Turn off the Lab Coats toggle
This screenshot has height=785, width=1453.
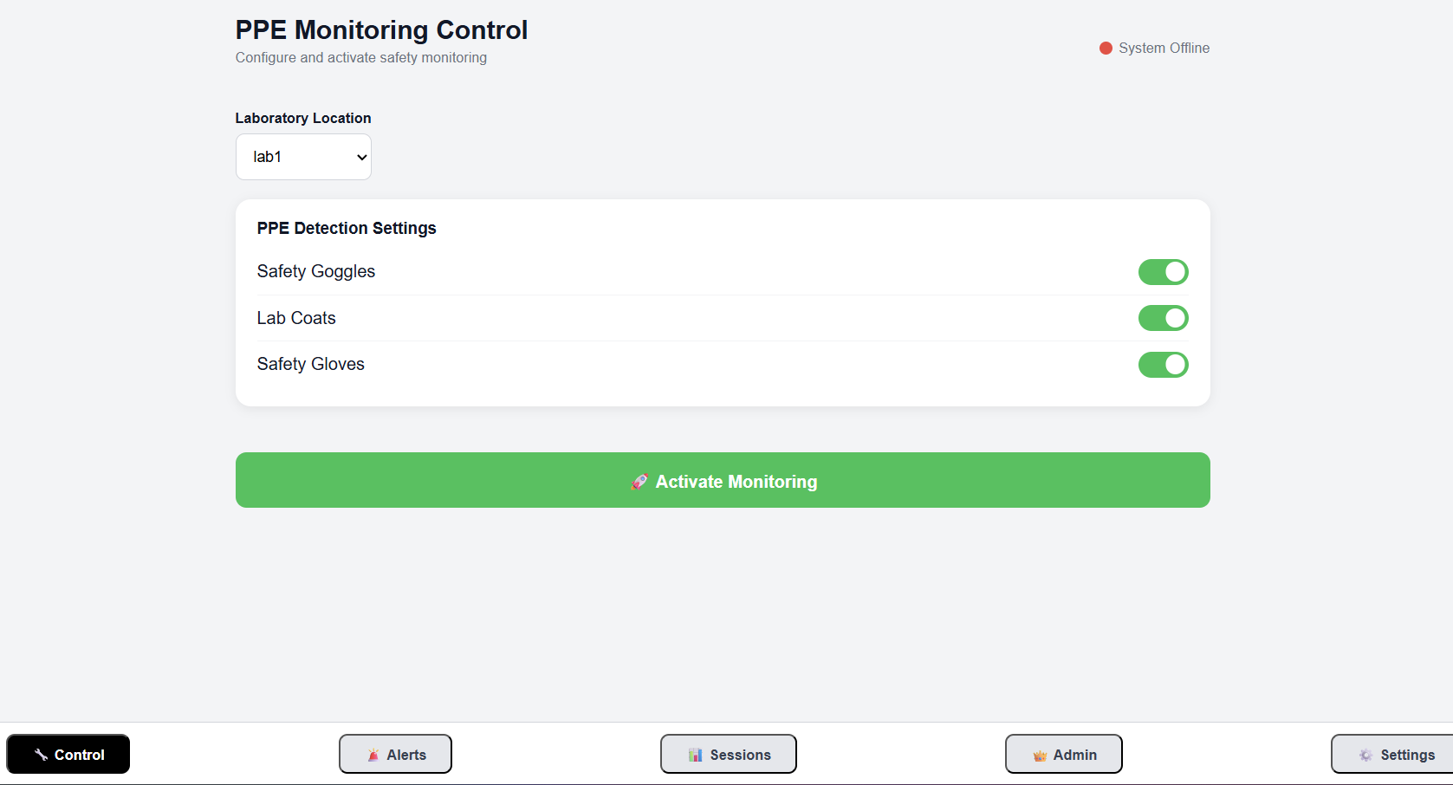coord(1163,318)
